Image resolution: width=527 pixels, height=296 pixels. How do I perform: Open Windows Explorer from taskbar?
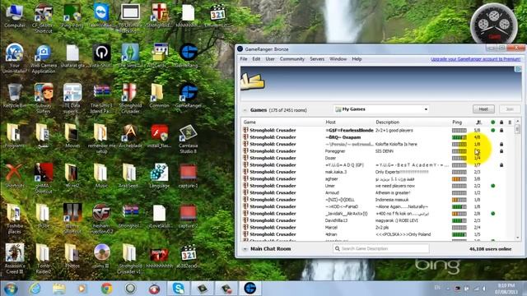click(58, 289)
